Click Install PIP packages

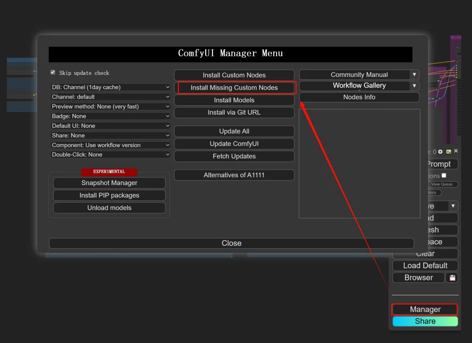(110, 195)
